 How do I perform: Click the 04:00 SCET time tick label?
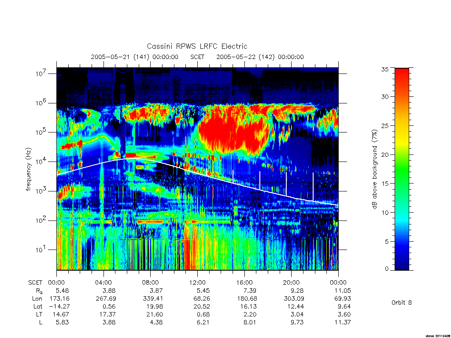pos(103,283)
